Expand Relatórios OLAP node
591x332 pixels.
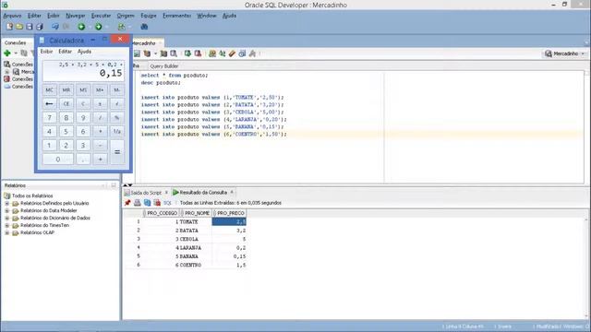(x=6, y=232)
